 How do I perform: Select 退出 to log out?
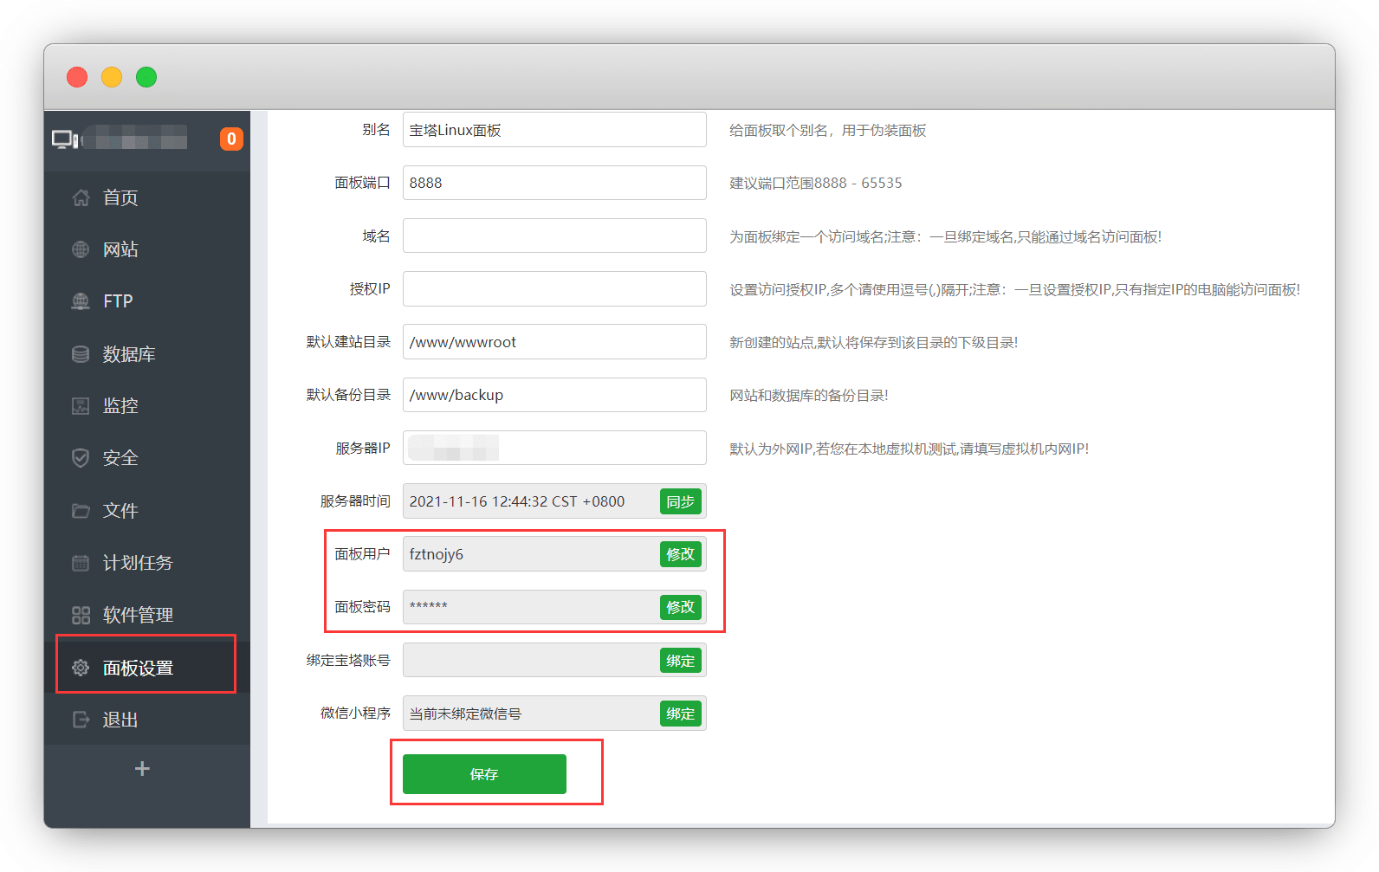click(120, 720)
